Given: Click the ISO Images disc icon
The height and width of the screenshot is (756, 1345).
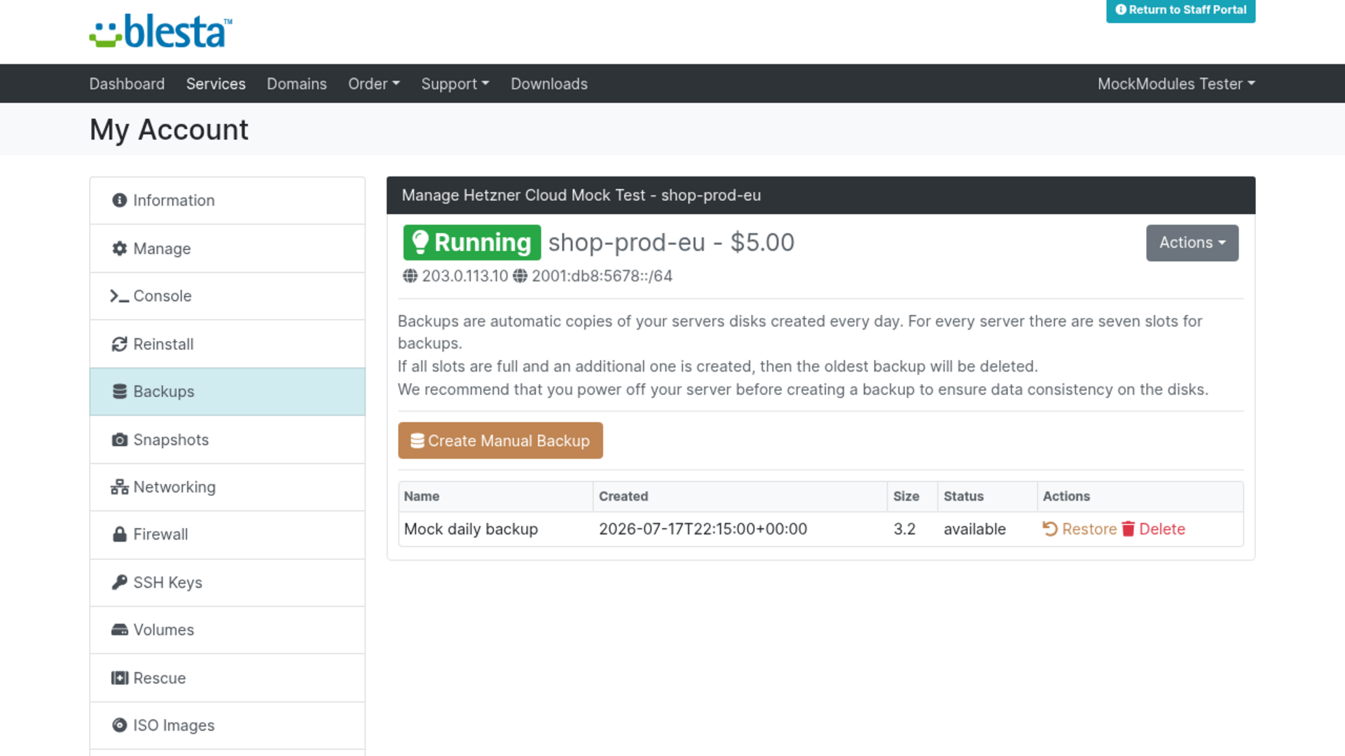Looking at the screenshot, I should click(x=120, y=726).
